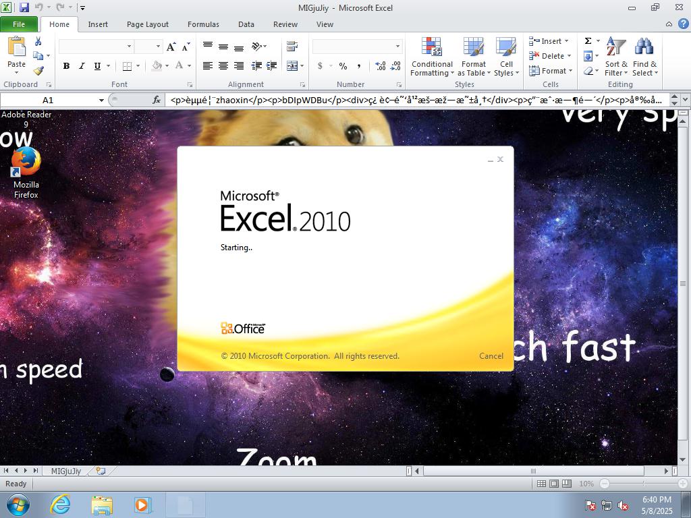This screenshot has width=691, height=518.
Task: Apply Percent Style formatting
Action: point(343,66)
